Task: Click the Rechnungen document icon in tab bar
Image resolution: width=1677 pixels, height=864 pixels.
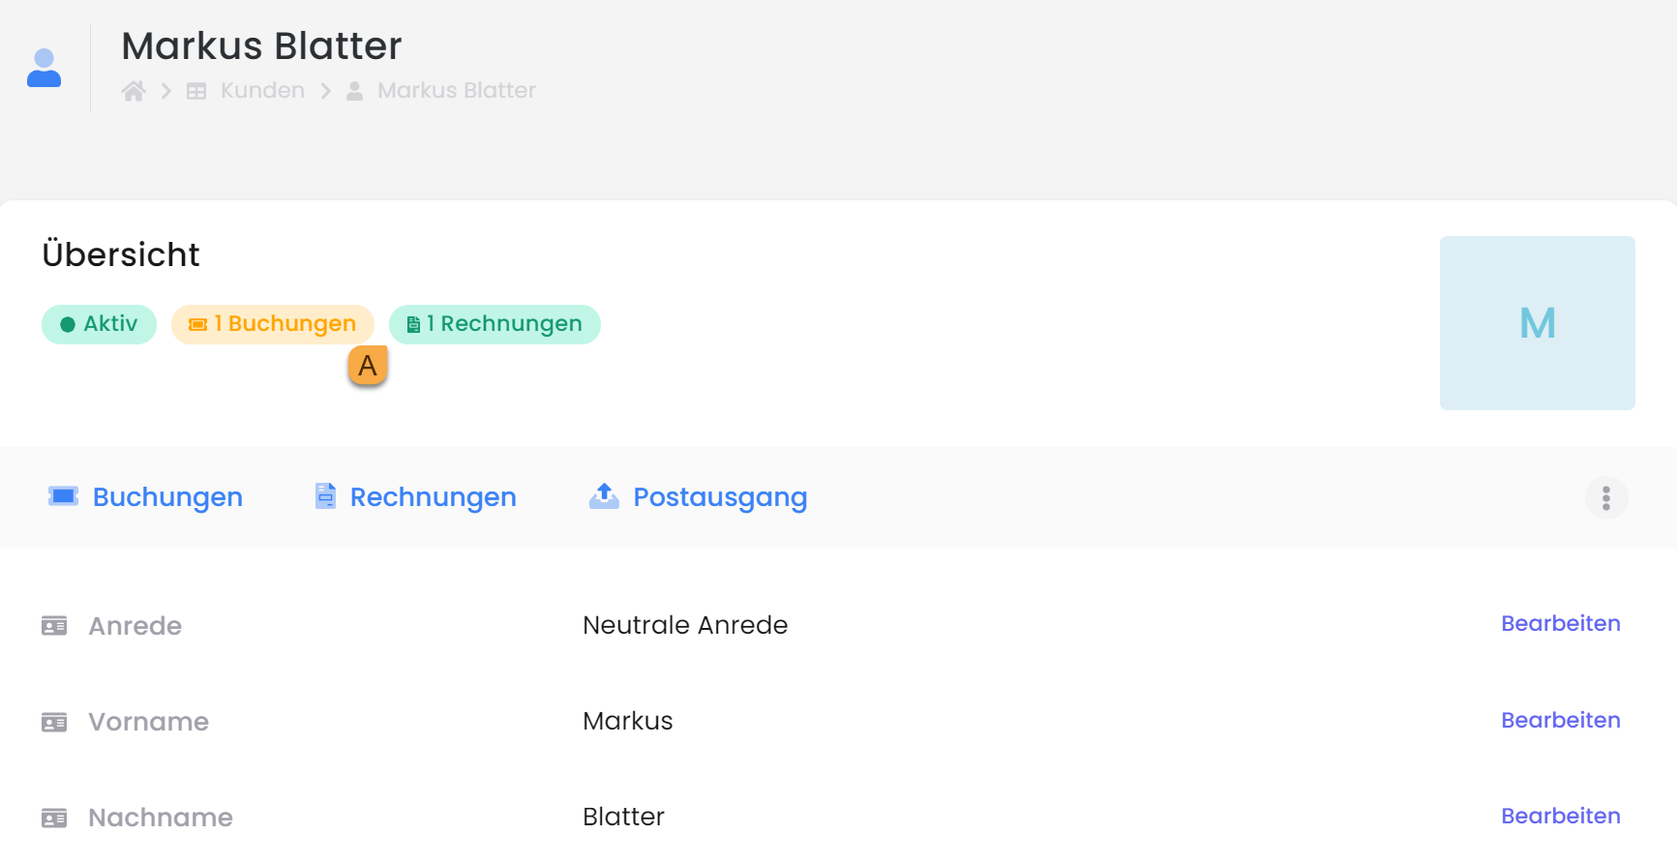Action: [325, 496]
